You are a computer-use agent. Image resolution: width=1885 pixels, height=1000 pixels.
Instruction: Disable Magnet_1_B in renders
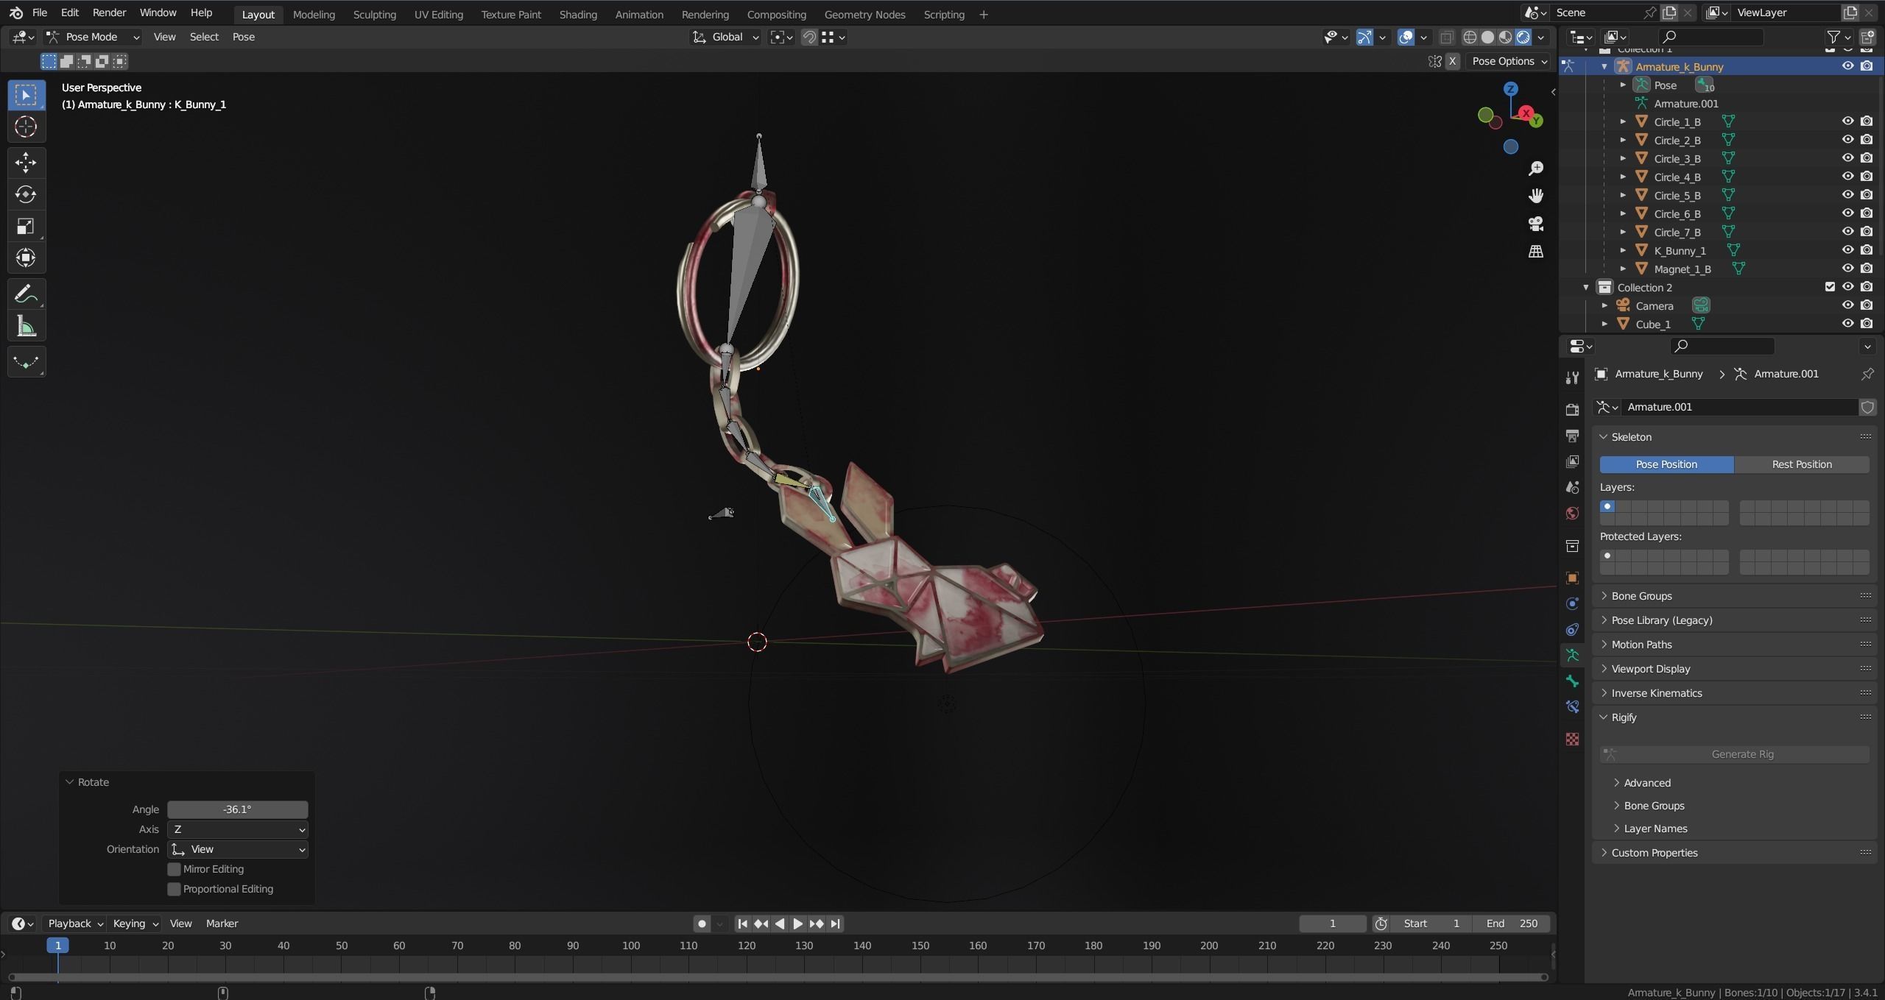pyautogui.click(x=1867, y=269)
